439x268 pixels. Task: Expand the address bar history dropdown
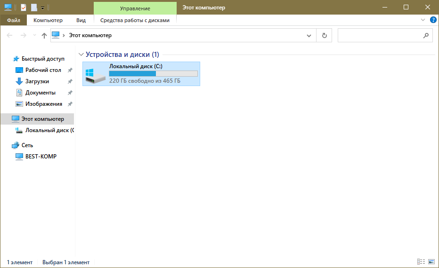pos(309,35)
